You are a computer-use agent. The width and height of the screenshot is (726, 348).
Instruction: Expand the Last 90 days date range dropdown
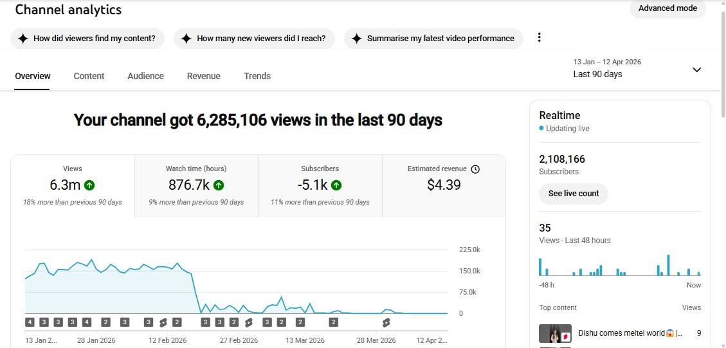[x=696, y=69]
